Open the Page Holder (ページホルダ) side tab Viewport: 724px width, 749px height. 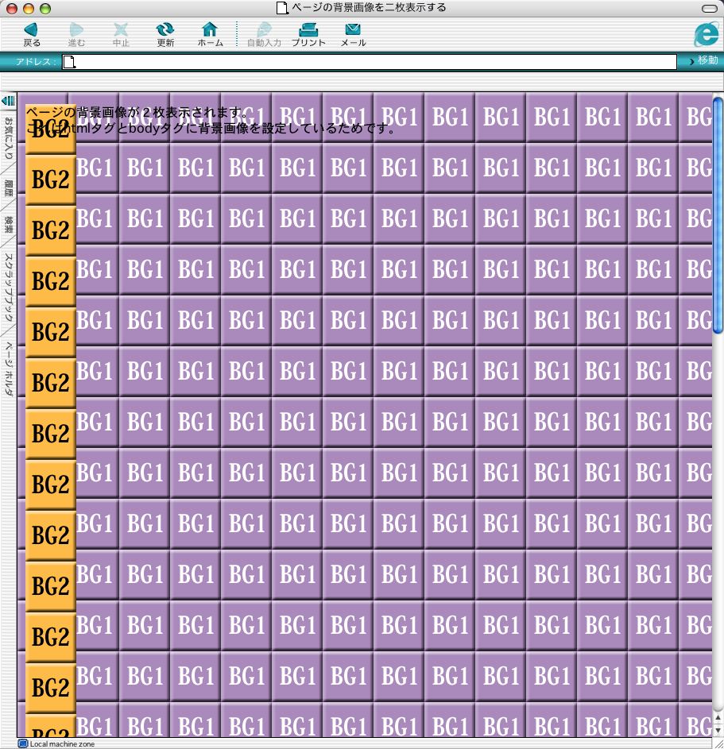point(8,369)
